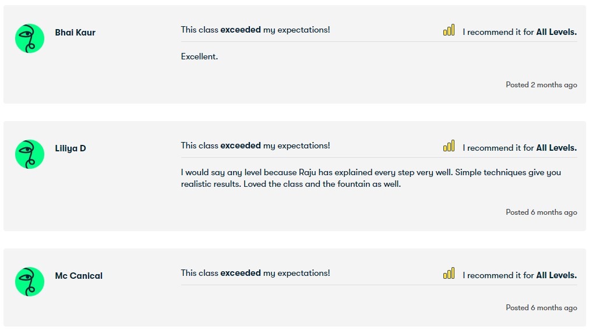Screen dimensions: 589x330
Task: Click Bhai Kaur's green avatar icon
Action: point(30,38)
